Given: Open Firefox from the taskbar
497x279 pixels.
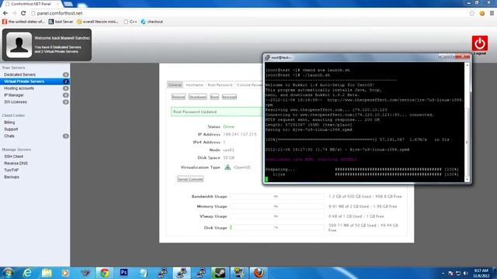Looking at the screenshot, I should (259, 273).
